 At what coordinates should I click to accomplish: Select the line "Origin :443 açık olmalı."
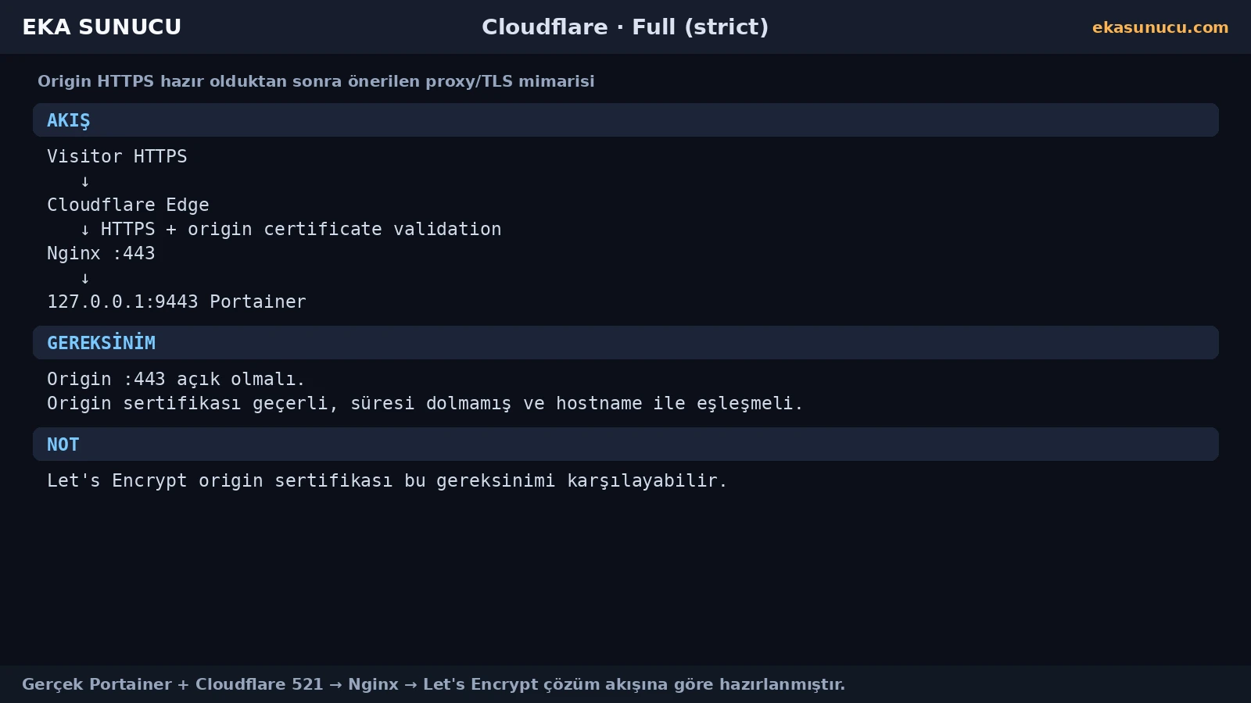click(176, 379)
